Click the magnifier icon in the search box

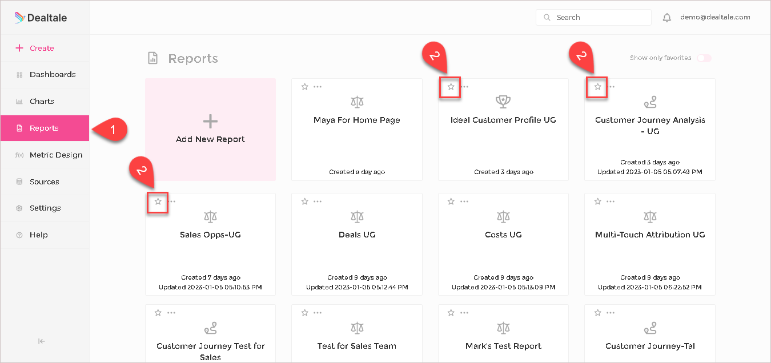coord(547,18)
